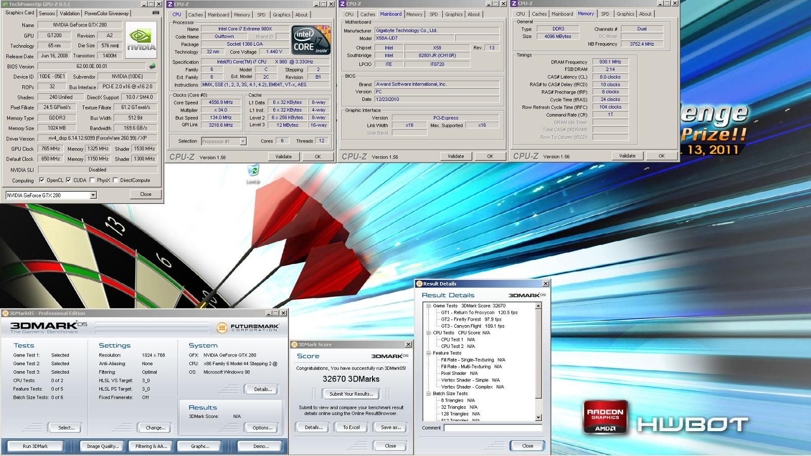The image size is (811, 456).
Task: Click the 3DMark05 Professional Edition title bar icon
Action: (5, 313)
